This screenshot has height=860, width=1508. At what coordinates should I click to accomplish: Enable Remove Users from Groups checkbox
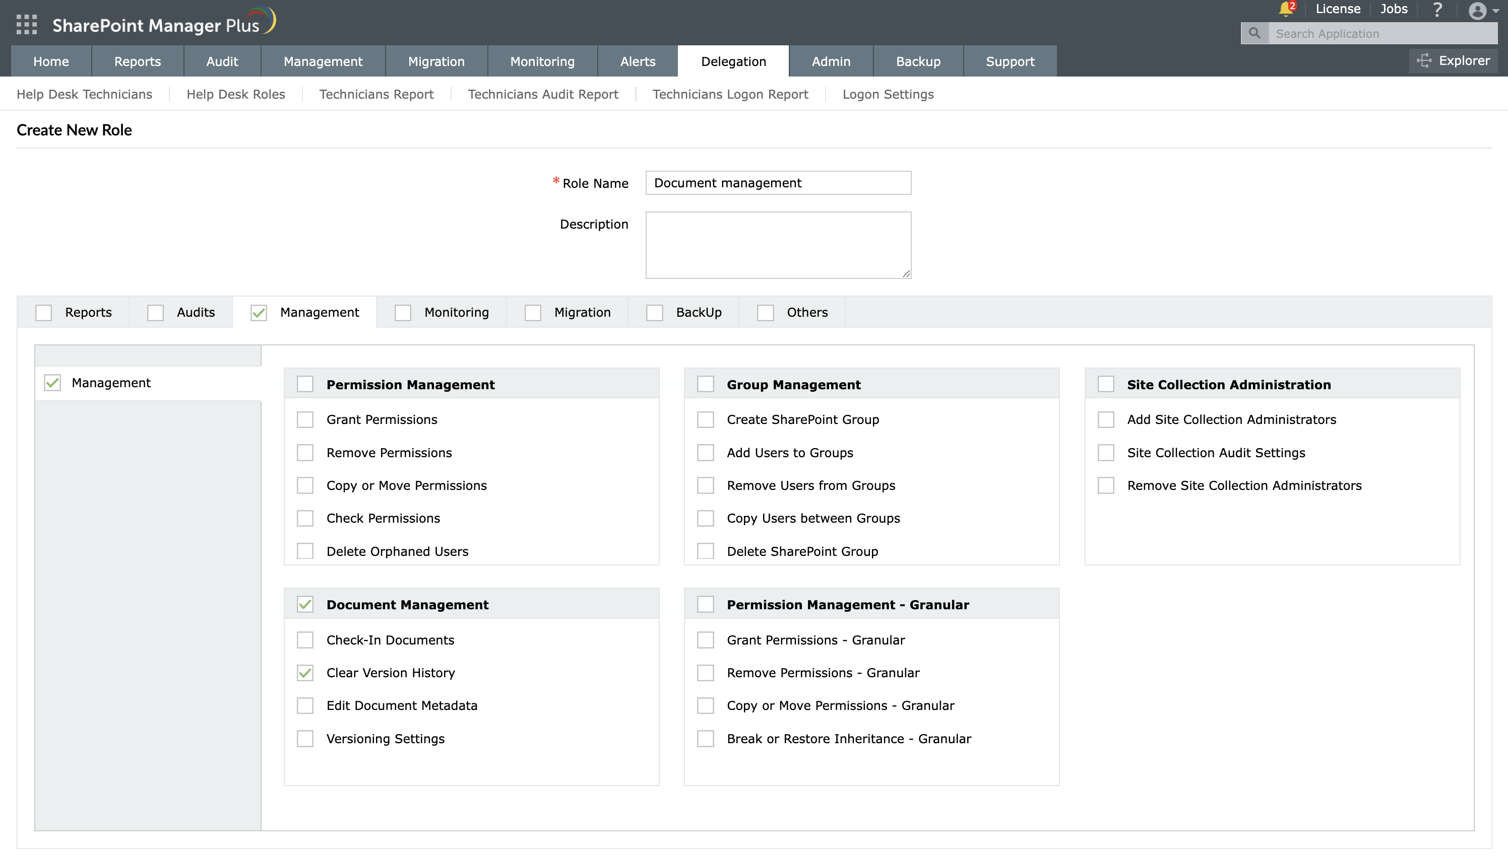pos(705,485)
